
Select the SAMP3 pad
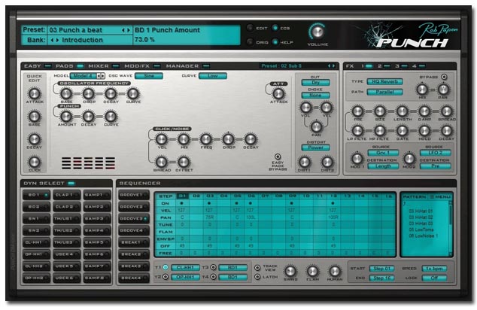pyautogui.click(x=97, y=219)
